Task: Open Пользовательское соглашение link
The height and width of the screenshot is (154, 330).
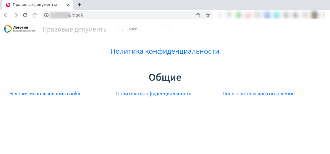Action: click(258, 94)
